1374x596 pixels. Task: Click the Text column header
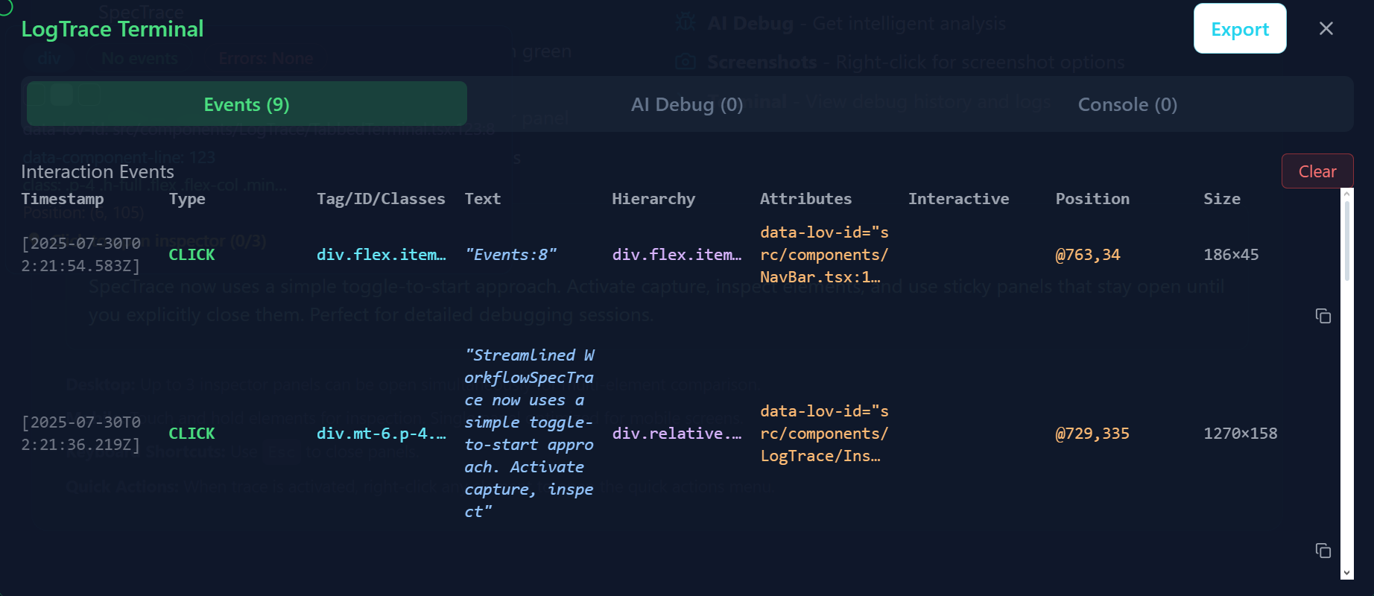pyautogui.click(x=483, y=199)
